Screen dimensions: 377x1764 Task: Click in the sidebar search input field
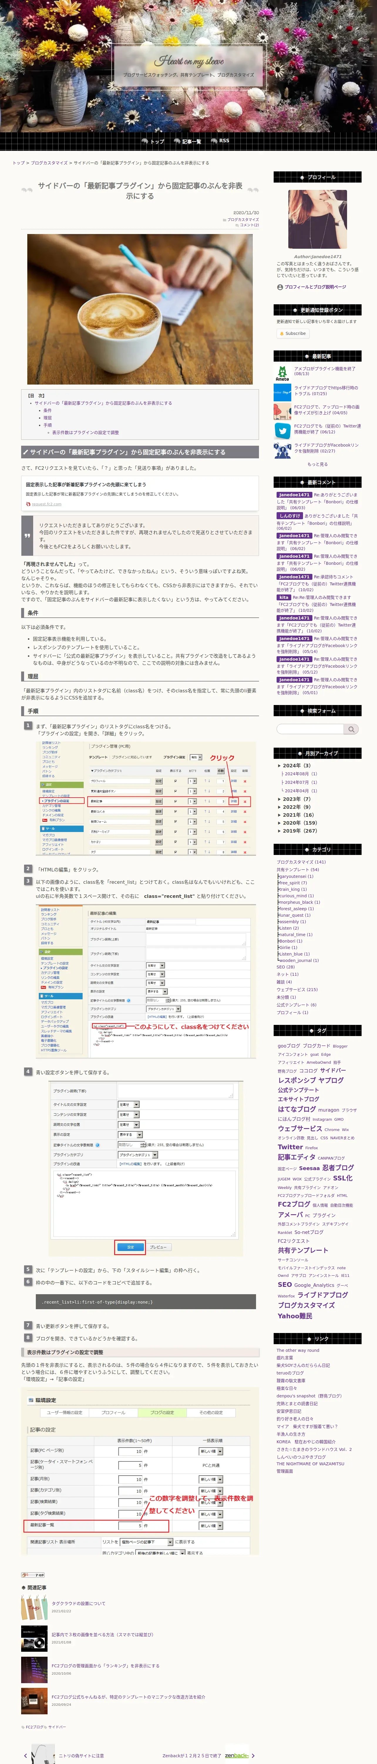311,729
